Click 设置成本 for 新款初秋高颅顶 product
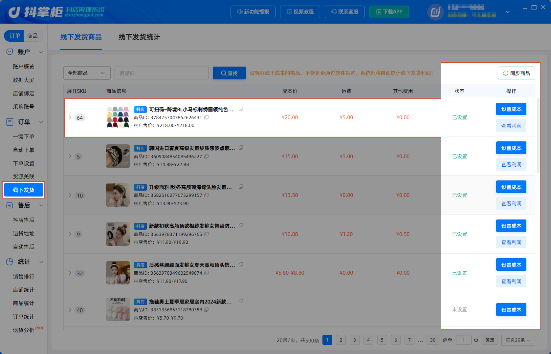 point(511,226)
